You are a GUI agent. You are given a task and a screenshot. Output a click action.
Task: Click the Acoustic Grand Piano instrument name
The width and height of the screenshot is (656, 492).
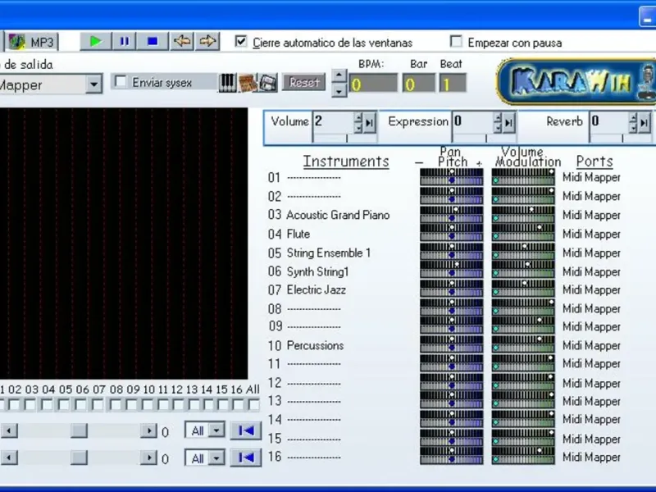[x=338, y=215]
